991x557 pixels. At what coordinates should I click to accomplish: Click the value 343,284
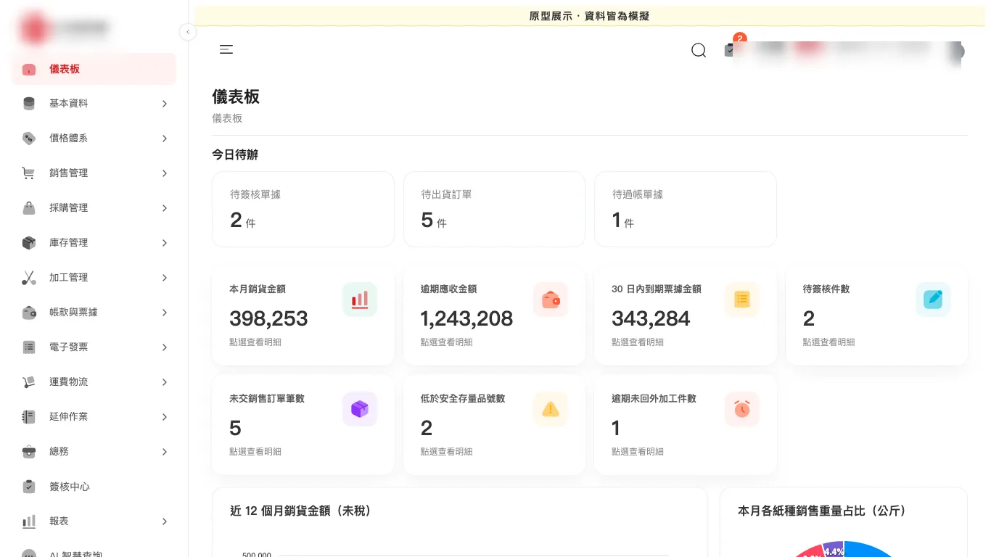(x=651, y=318)
